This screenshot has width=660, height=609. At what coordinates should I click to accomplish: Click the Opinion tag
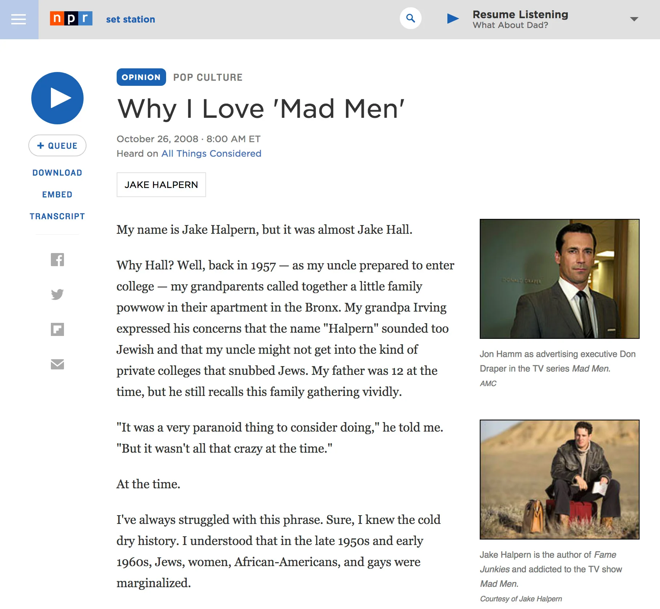click(141, 77)
